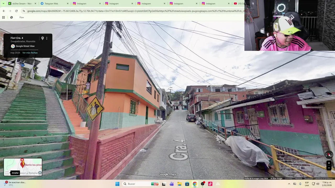Screen dimensions: 335x188
Task: View site information icon in address bar
Action: tap(24, 11)
